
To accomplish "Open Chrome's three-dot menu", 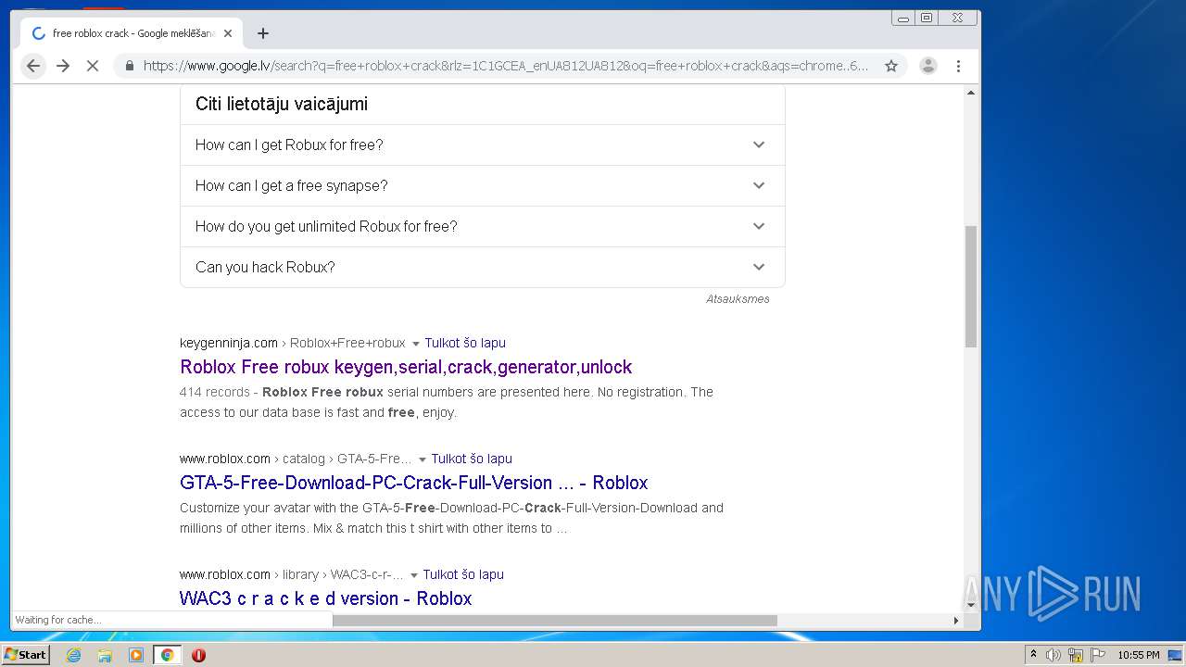I will (x=958, y=66).
